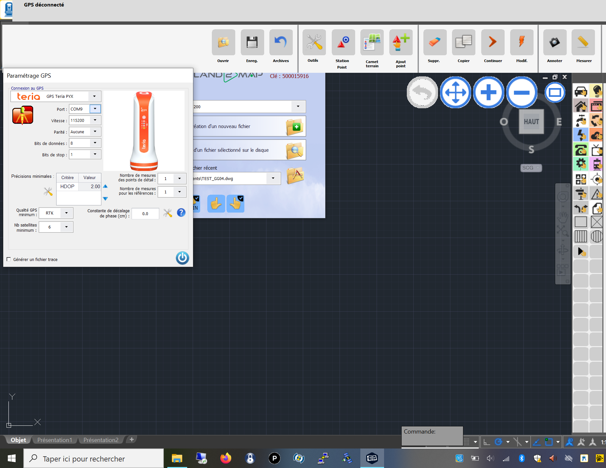This screenshot has height=468, width=606.
Task: Switch to the Présentation2 tab
Action: coord(101,440)
